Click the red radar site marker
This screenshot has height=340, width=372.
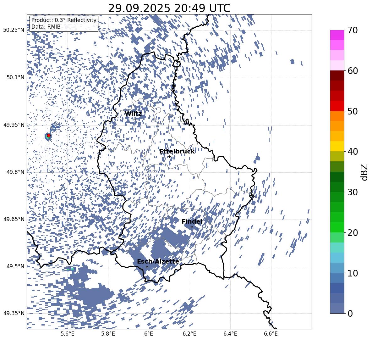49,136
